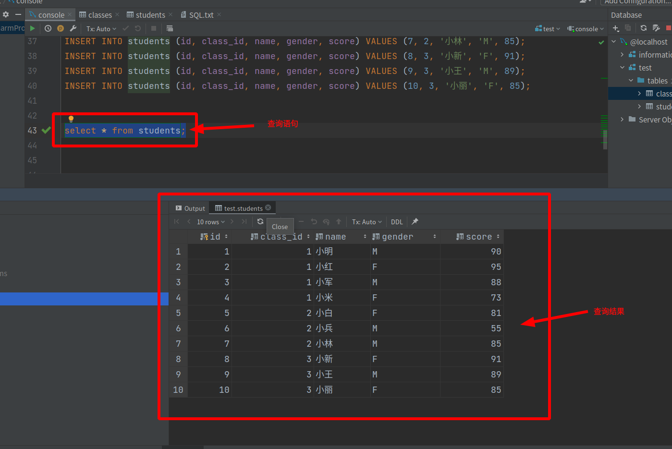Collapse the test schema node
Image resolution: width=672 pixels, height=449 pixels.
[x=622, y=68]
